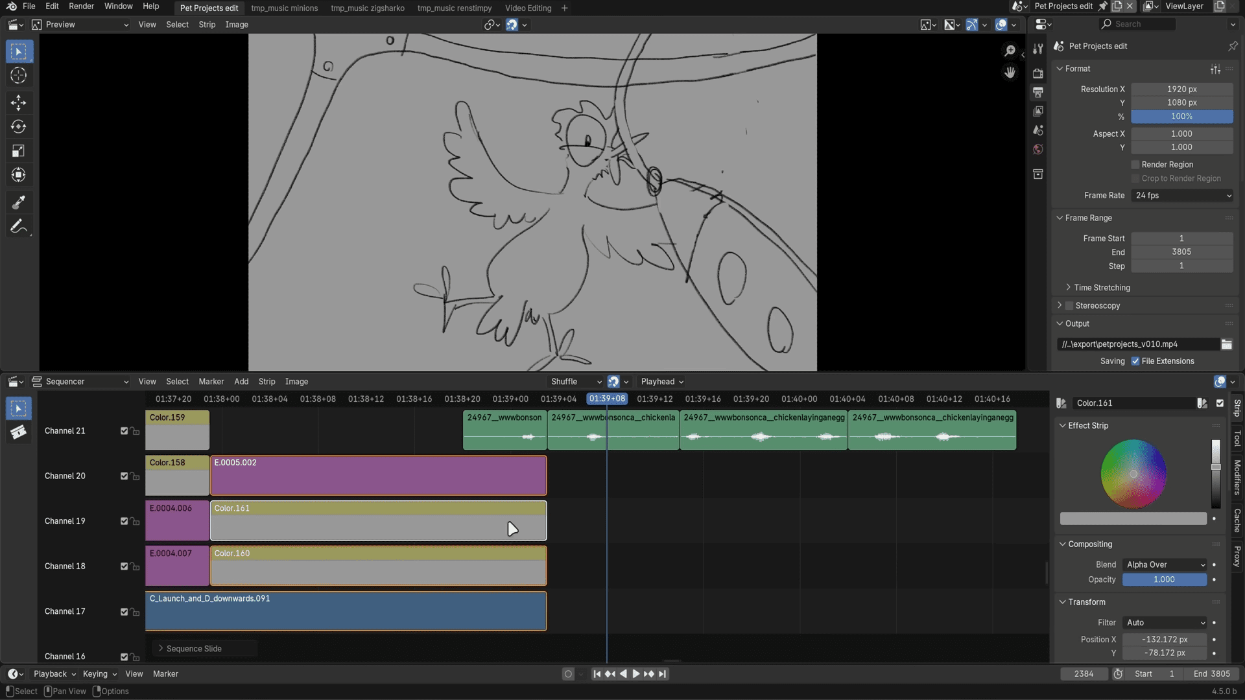The width and height of the screenshot is (1245, 700).
Task: Select the Cursor tool in the preview toolbar
Action: coord(18,75)
